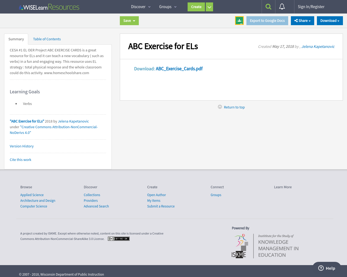
Task: Click the ISKME logo graphic
Action: pos(240,246)
